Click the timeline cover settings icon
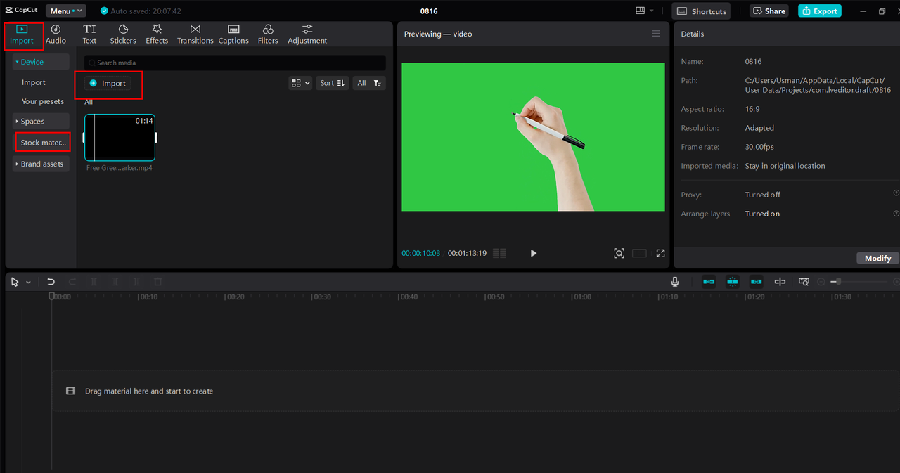This screenshot has width=900, height=473. [x=804, y=282]
